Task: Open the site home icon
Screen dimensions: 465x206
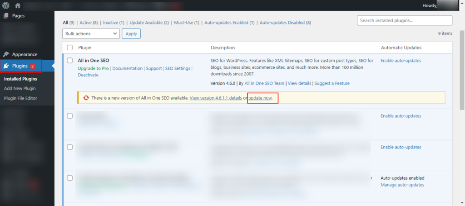Action: [18, 5]
